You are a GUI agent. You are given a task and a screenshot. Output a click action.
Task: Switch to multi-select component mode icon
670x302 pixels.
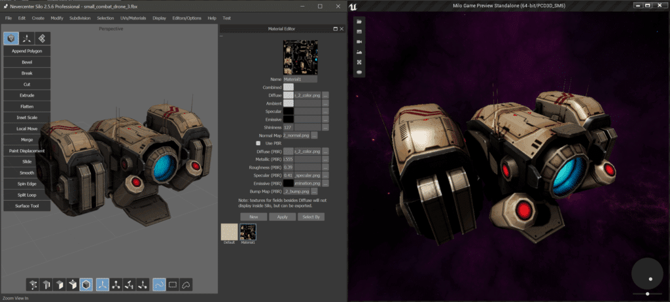coord(73,284)
